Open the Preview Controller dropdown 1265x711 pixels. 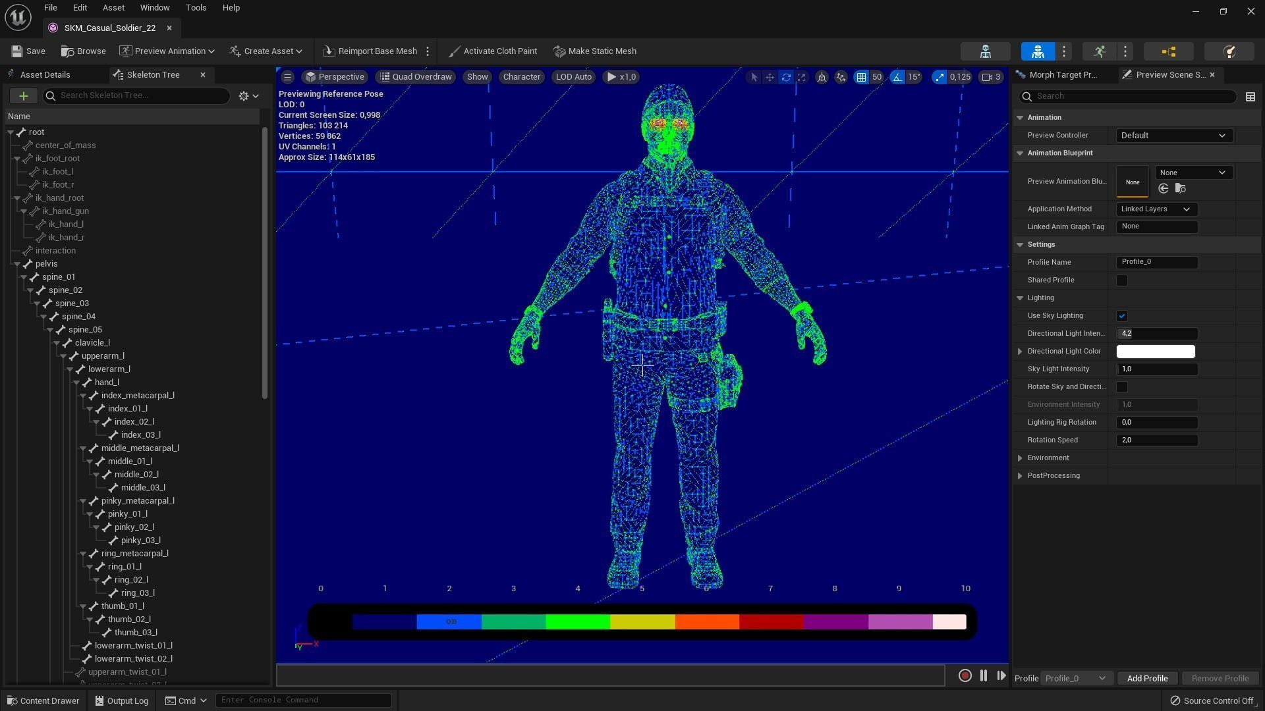1173,136
